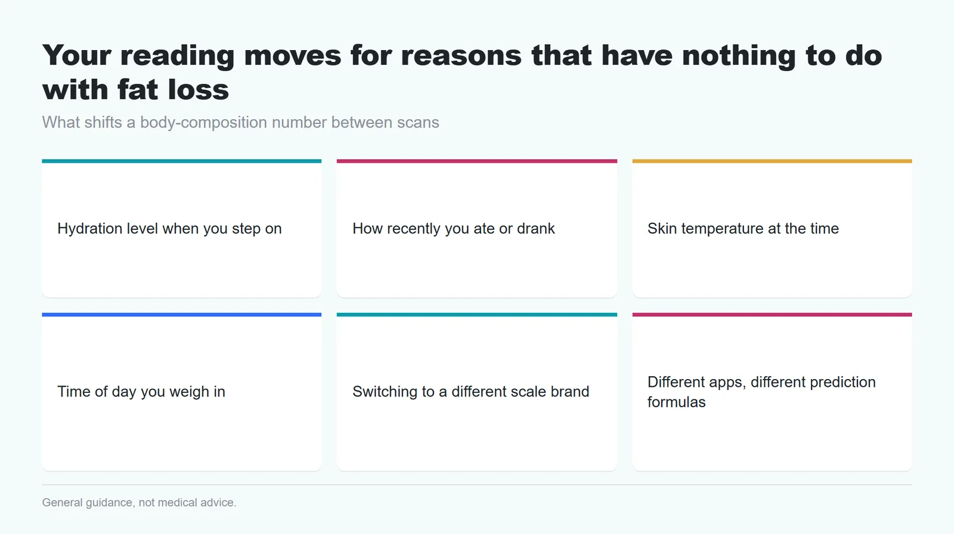The width and height of the screenshot is (954, 534).
Task: Select the pink bar above Different apps card
Action: [772, 315]
